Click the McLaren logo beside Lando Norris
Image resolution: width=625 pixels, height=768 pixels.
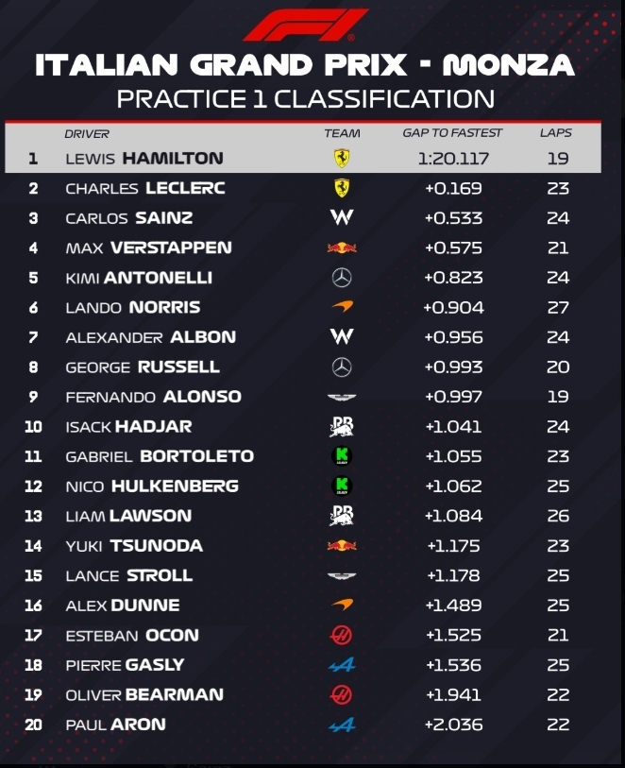click(x=342, y=307)
